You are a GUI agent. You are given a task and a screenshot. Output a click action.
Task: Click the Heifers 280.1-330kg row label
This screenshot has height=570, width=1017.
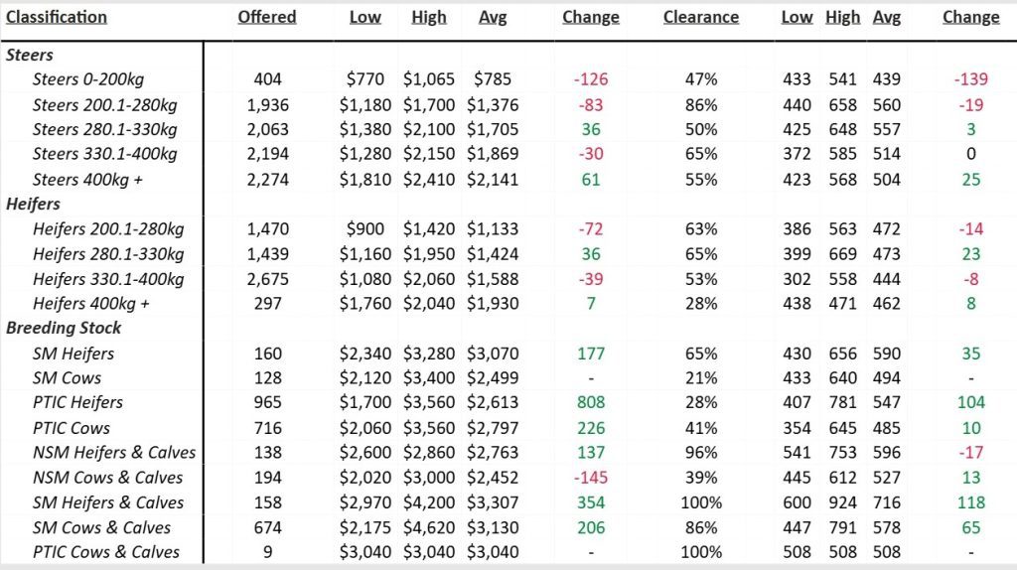click(x=108, y=253)
